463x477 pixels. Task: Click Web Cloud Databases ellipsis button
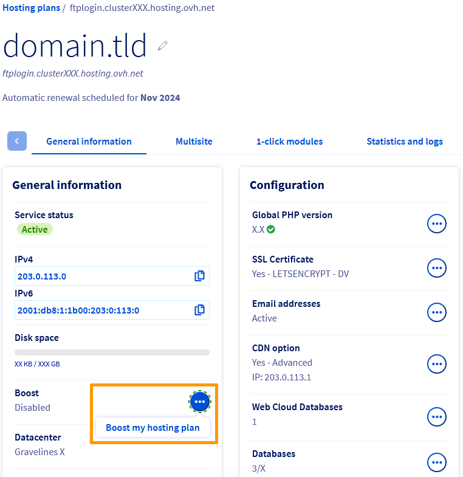pyautogui.click(x=437, y=416)
